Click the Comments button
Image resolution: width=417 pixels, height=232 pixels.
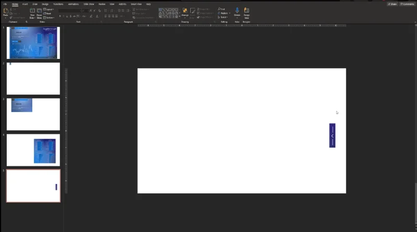point(407,4)
